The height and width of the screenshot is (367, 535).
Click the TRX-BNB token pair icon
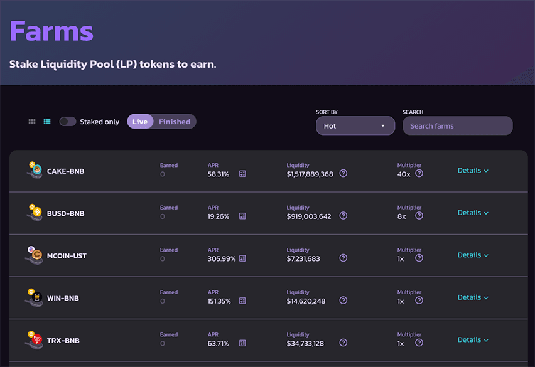(33, 340)
